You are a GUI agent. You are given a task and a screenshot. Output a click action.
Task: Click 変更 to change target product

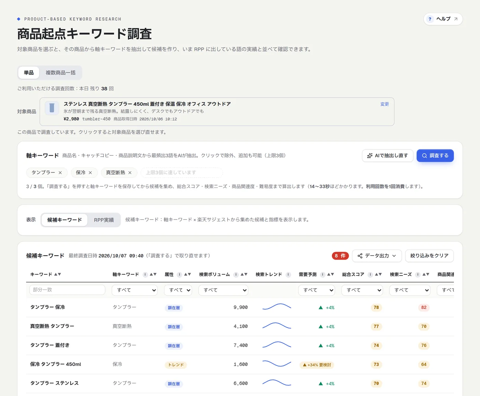tap(385, 104)
